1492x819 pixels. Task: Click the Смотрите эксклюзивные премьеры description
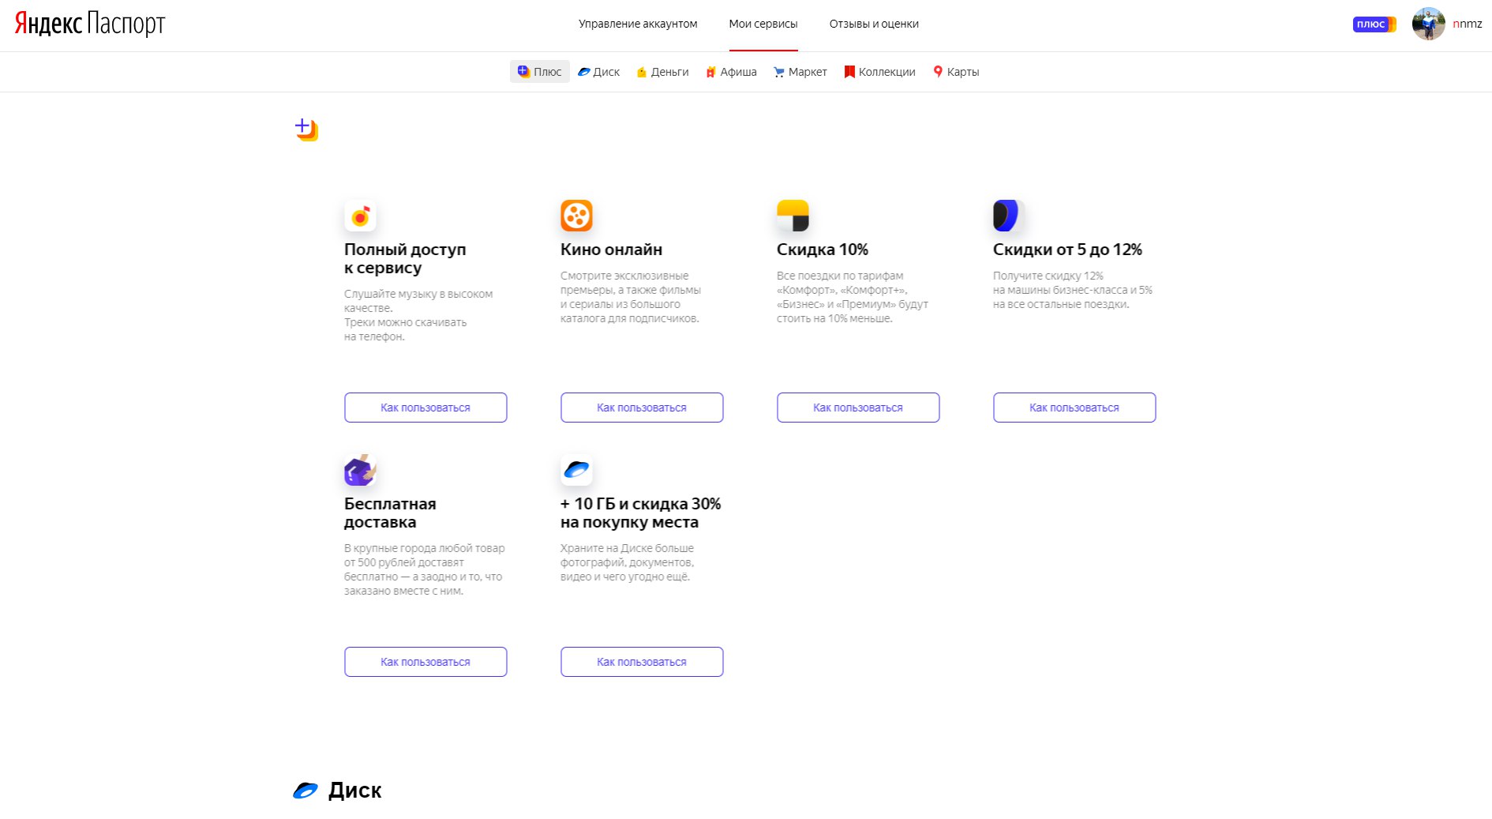click(631, 297)
